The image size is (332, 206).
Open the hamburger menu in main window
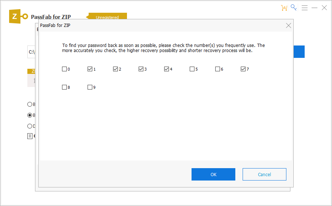[305, 8]
